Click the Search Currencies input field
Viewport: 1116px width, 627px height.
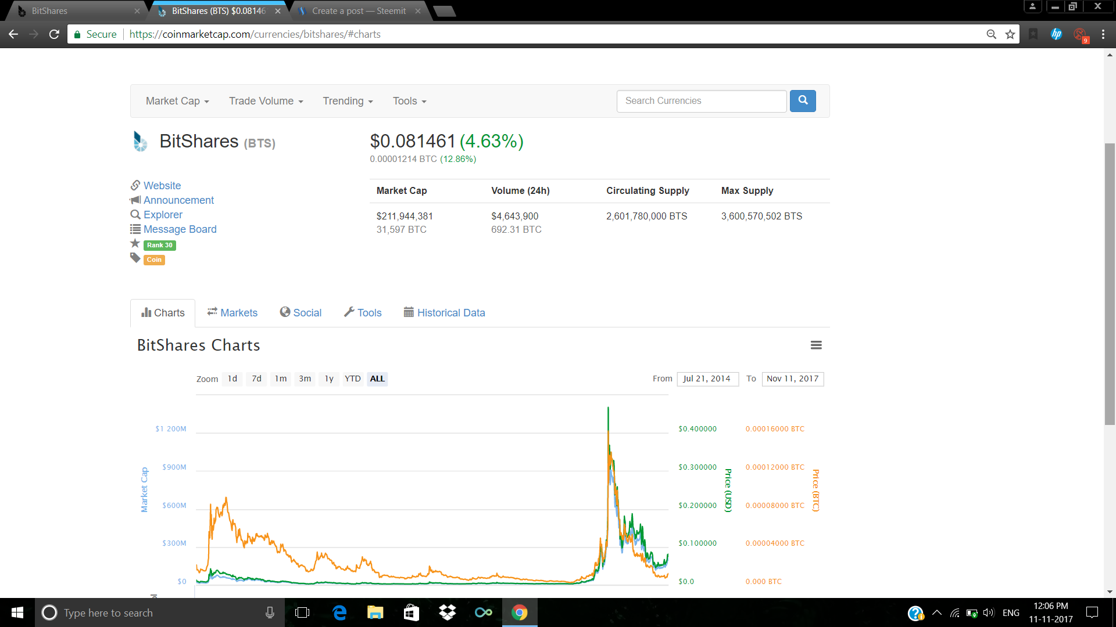[x=701, y=101]
